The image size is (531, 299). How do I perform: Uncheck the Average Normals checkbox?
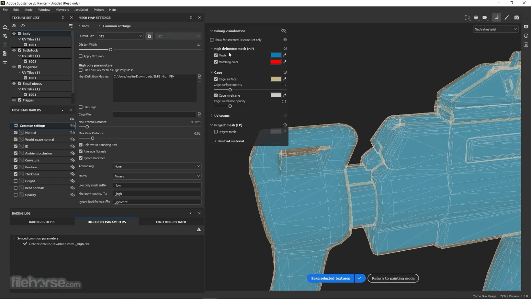(x=81, y=151)
